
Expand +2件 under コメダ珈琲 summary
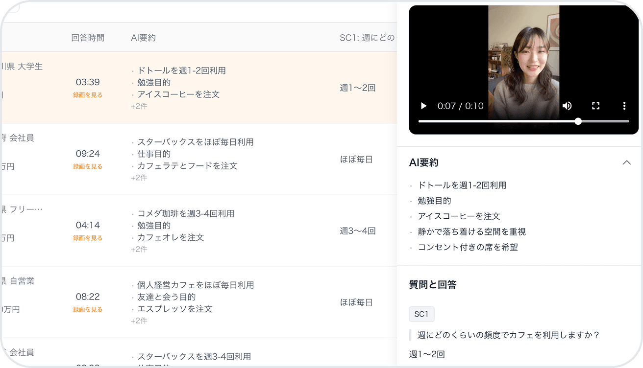coord(139,249)
